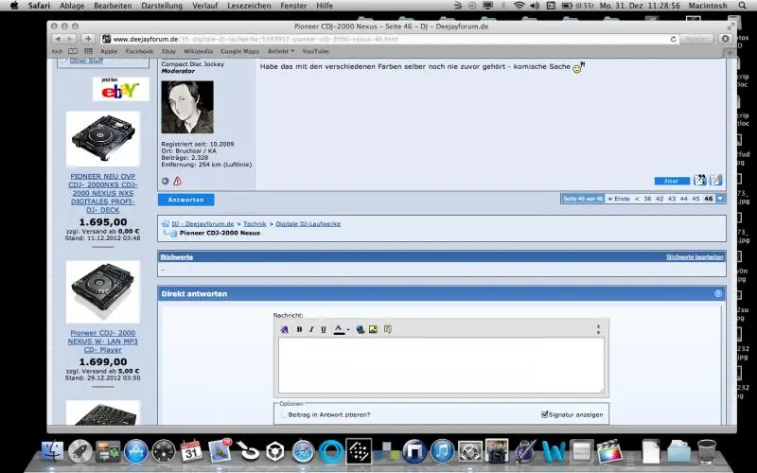
Task: Enable 'Beitrag in Antwort zitieren?' checkbox
Action: pyautogui.click(x=284, y=414)
